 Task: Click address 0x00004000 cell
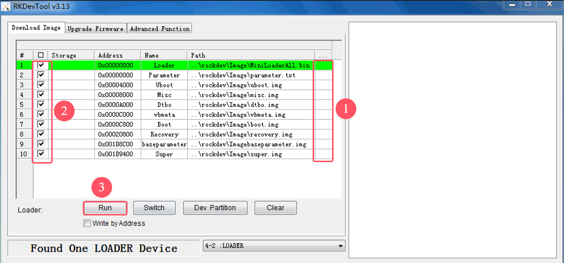coord(117,85)
